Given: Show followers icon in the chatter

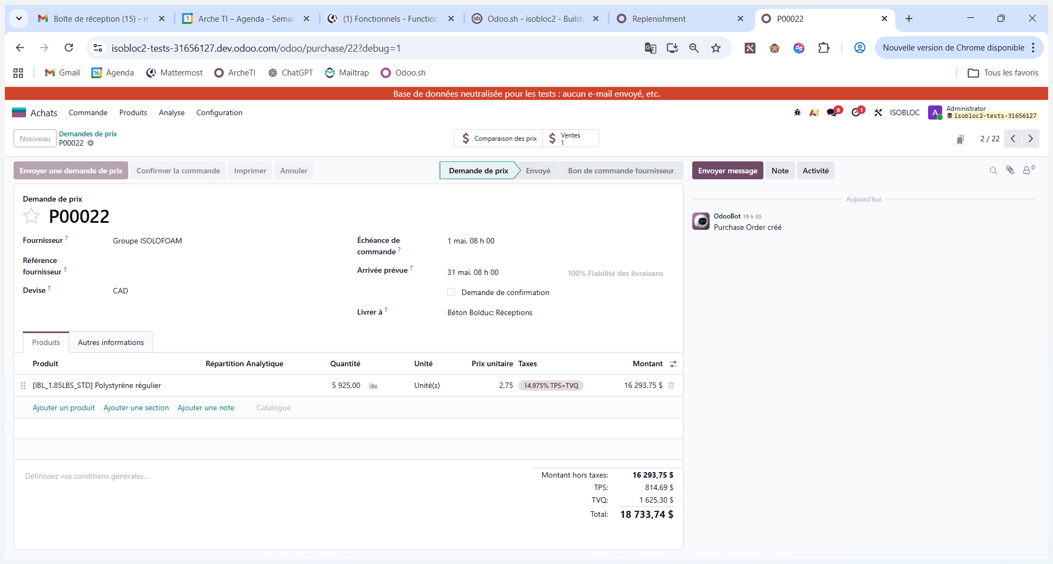Looking at the screenshot, I should (x=1029, y=170).
